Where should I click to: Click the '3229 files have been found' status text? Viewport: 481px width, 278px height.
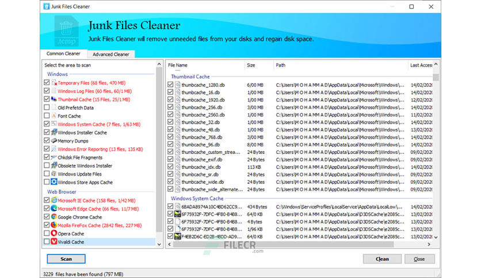coord(83,274)
